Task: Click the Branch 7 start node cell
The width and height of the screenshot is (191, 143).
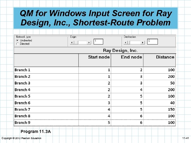Action: pyautogui.click(x=95, y=109)
